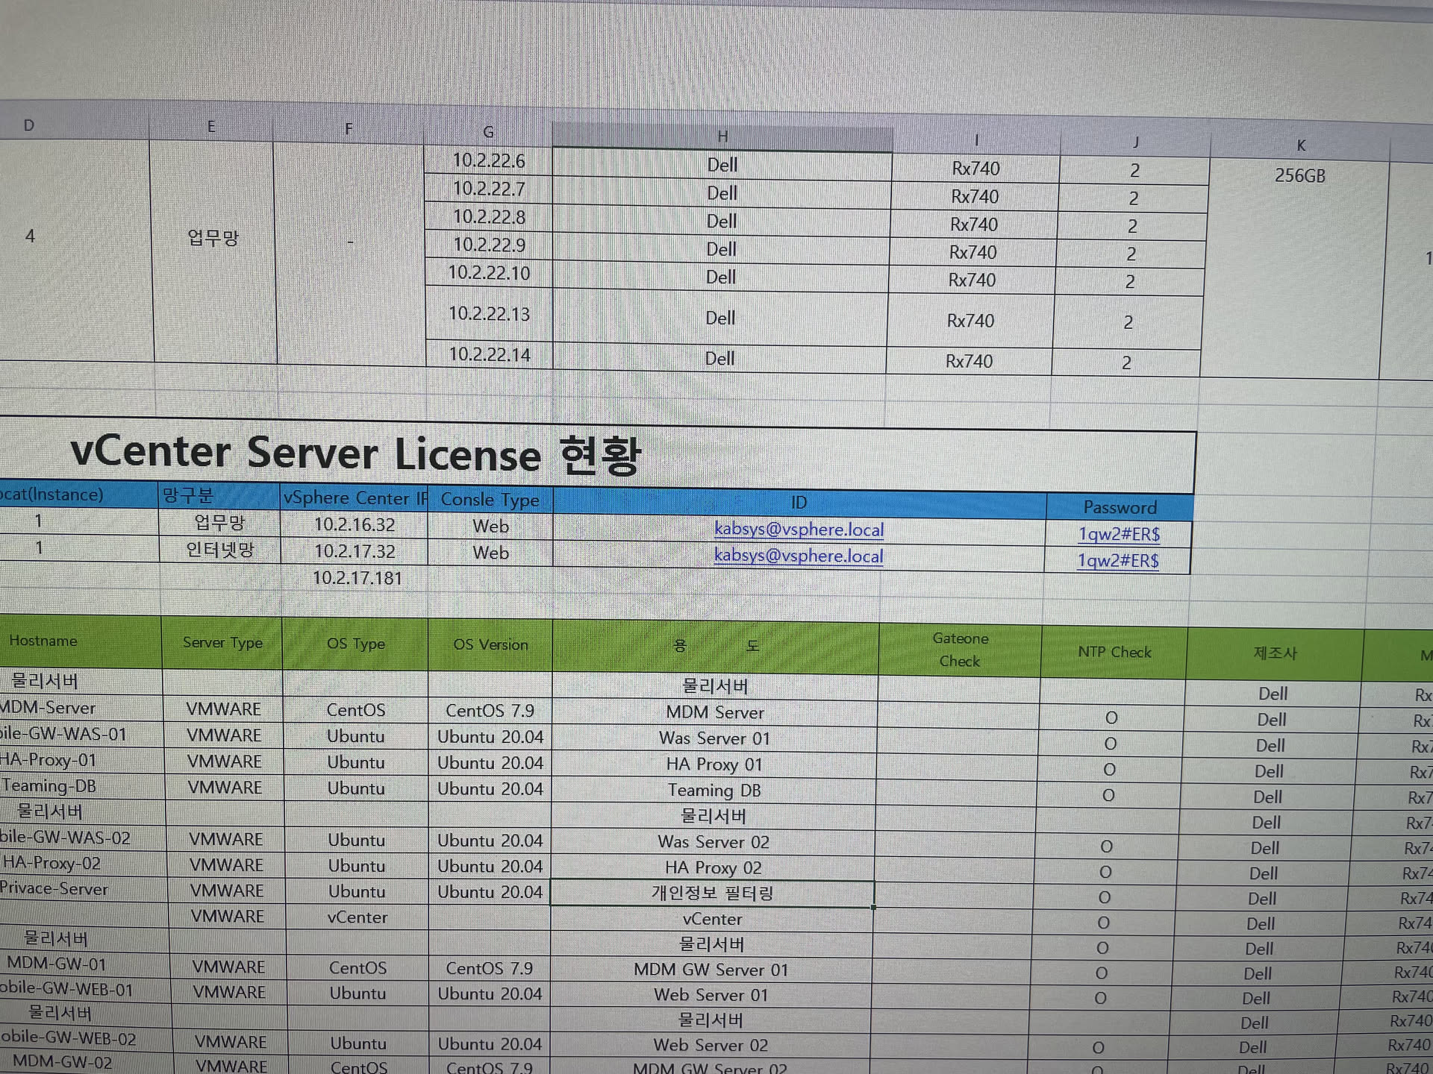
Task: Click the OS Version header cell
Action: pos(490,644)
